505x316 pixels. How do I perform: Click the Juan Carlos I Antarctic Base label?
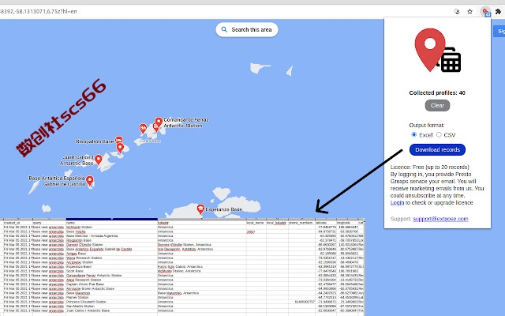tap(77, 160)
